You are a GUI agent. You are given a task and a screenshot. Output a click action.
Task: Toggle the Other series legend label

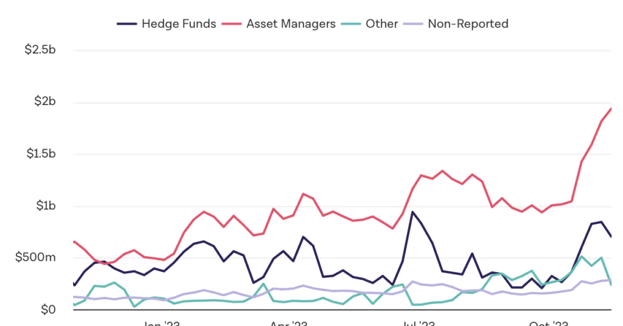click(x=381, y=24)
